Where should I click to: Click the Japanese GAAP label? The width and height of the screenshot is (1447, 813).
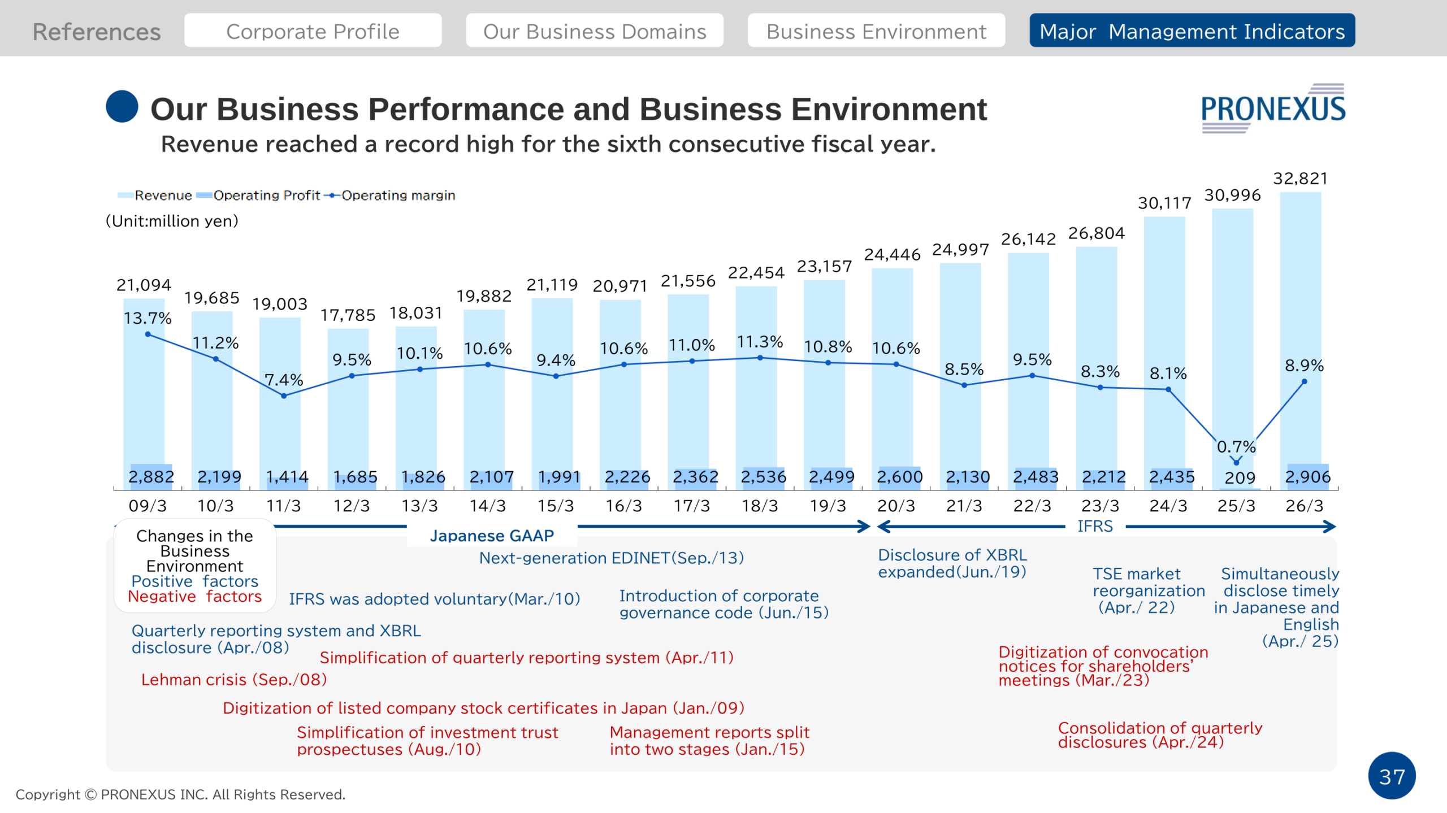(492, 536)
